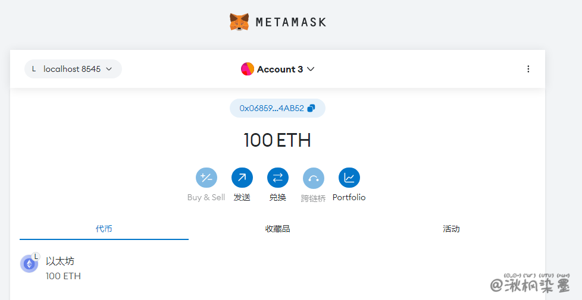Switch to the 代币 (Tokens) tab

pos(104,229)
